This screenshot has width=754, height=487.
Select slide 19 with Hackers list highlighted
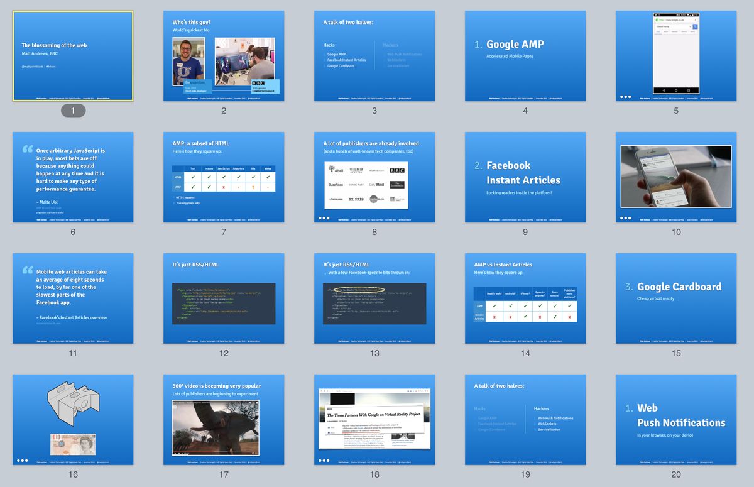point(525,419)
